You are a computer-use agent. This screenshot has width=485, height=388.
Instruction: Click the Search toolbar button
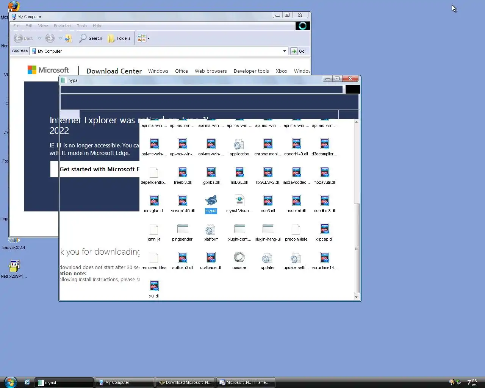pos(91,38)
